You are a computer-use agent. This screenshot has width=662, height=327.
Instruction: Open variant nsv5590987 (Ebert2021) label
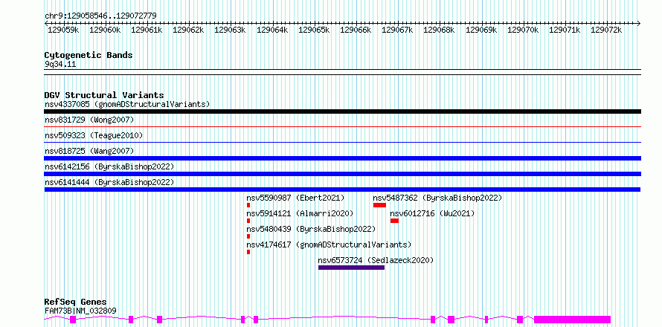[295, 198]
